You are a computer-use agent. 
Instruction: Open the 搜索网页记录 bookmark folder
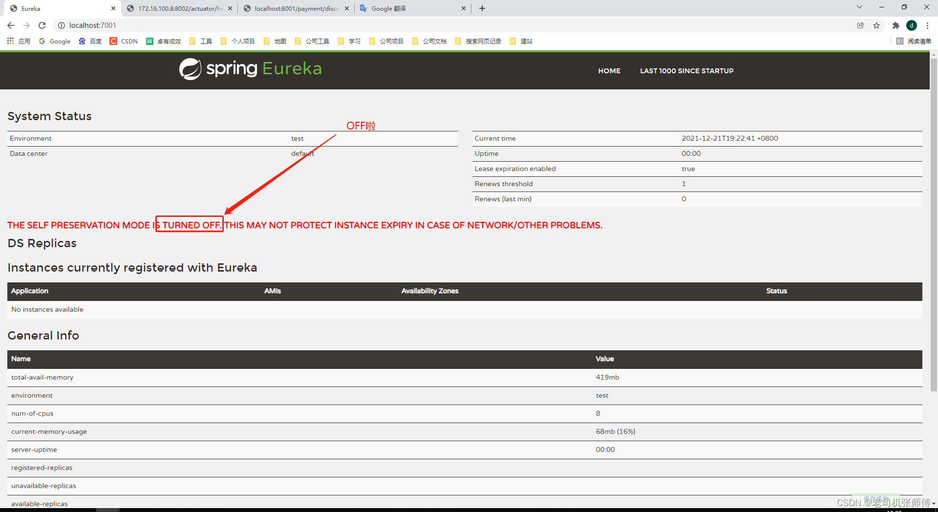[x=478, y=41]
